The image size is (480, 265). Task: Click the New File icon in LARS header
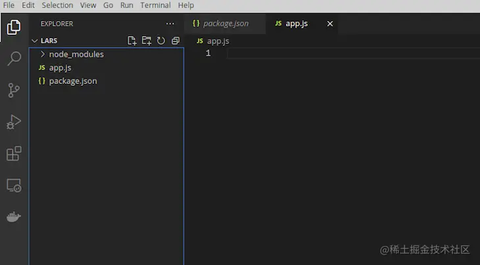132,41
